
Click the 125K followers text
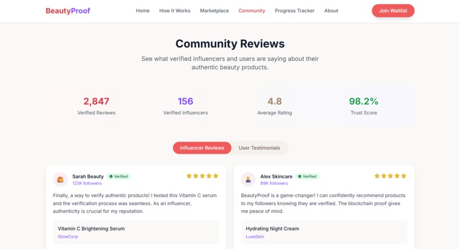[x=87, y=183]
